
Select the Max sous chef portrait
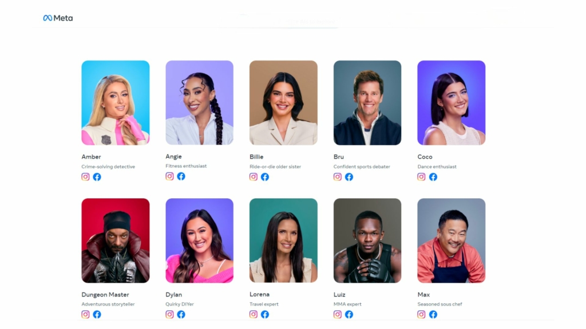click(452, 240)
